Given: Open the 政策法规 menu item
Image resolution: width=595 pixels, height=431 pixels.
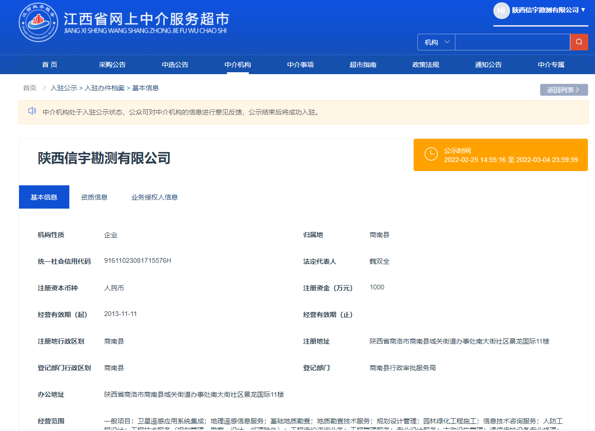Looking at the screenshot, I should click(x=426, y=64).
